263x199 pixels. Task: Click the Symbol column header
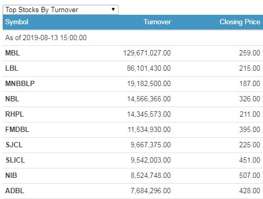(17, 22)
